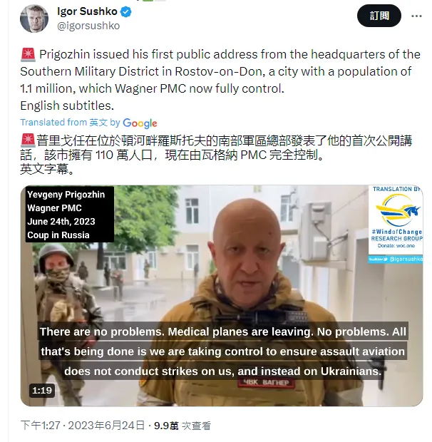Click the blue verified badge
Screen dimensions: 432x442
[126, 12]
